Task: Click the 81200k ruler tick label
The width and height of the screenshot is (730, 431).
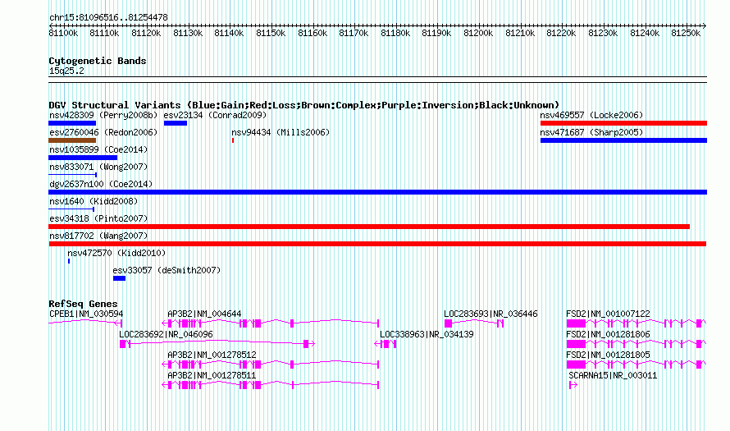Action: (478, 33)
